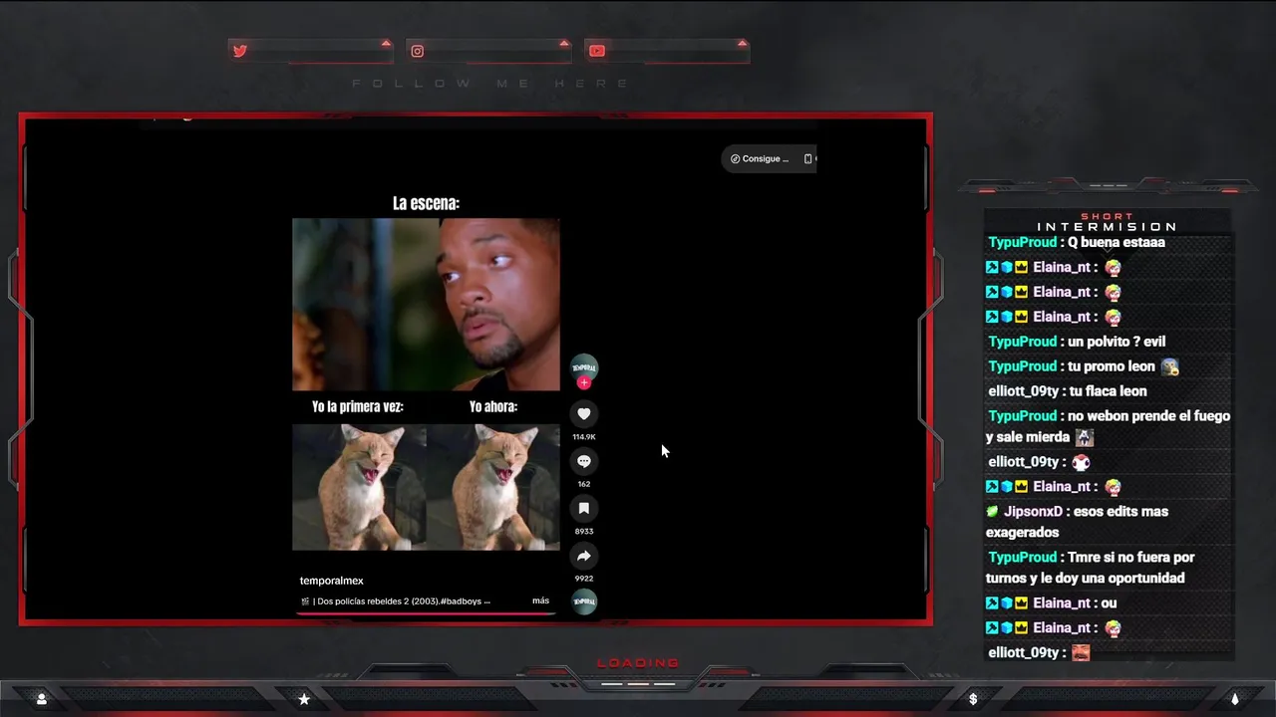Click the chat message 'Q buena estaaa'
This screenshot has width=1276, height=717.
[x=1116, y=242]
